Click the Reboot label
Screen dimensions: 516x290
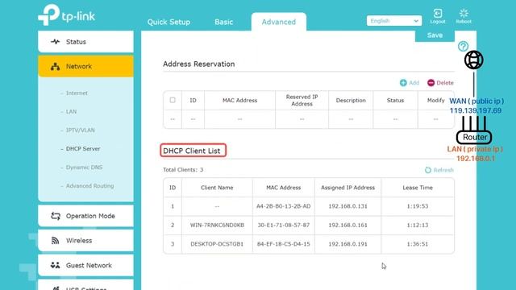(464, 22)
